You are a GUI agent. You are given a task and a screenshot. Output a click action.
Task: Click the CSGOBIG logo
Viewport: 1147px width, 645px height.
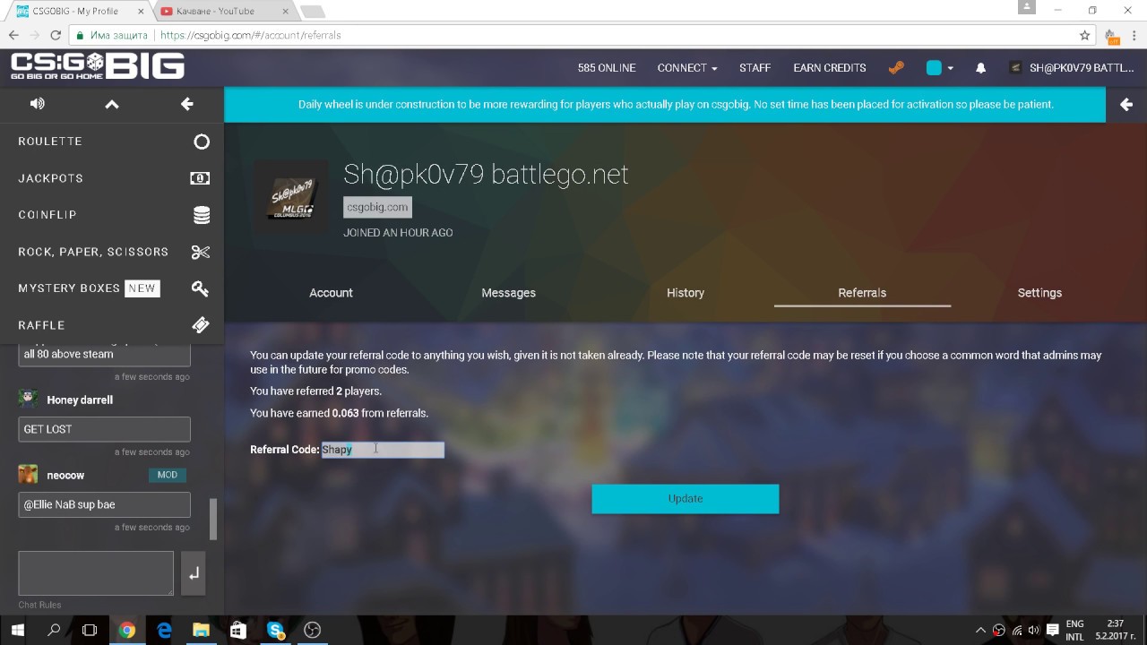point(98,67)
